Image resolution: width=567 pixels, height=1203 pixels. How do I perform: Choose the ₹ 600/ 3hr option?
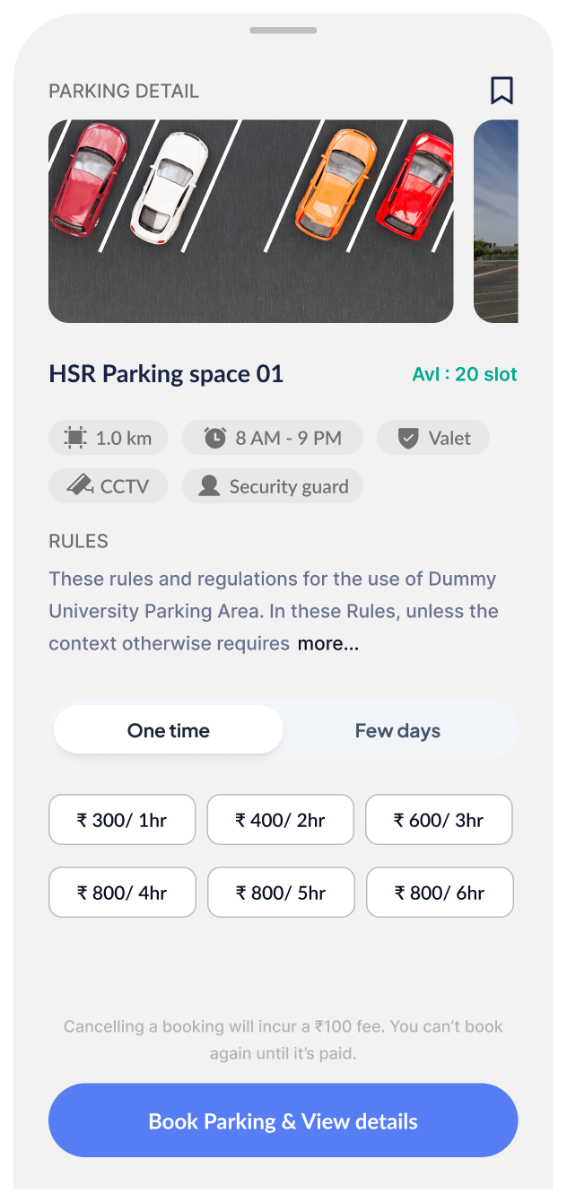click(x=439, y=820)
